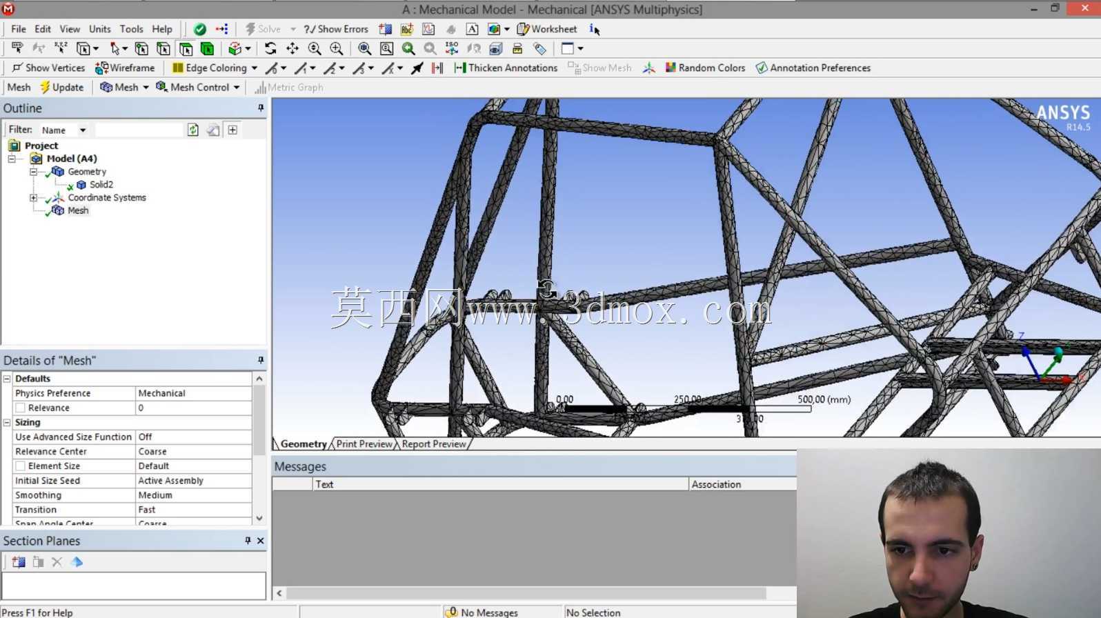
Task: Close the Section Planes panel
Action: click(x=261, y=541)
